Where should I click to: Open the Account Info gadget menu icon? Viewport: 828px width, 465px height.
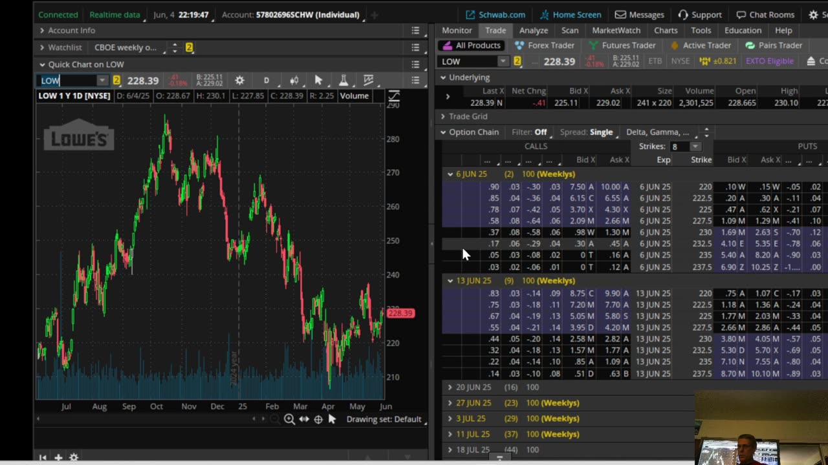(x=415, y=30)
